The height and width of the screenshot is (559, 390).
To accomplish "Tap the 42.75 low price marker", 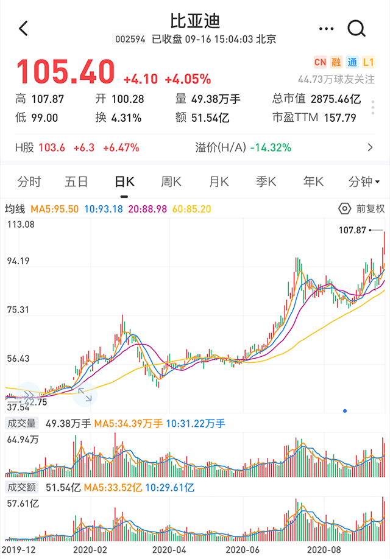I will pos(36,402).
